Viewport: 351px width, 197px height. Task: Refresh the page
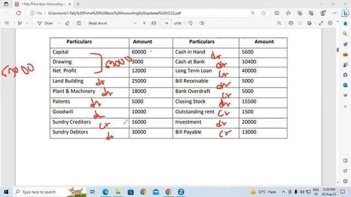pyautogui.click(x=19, y=13)
